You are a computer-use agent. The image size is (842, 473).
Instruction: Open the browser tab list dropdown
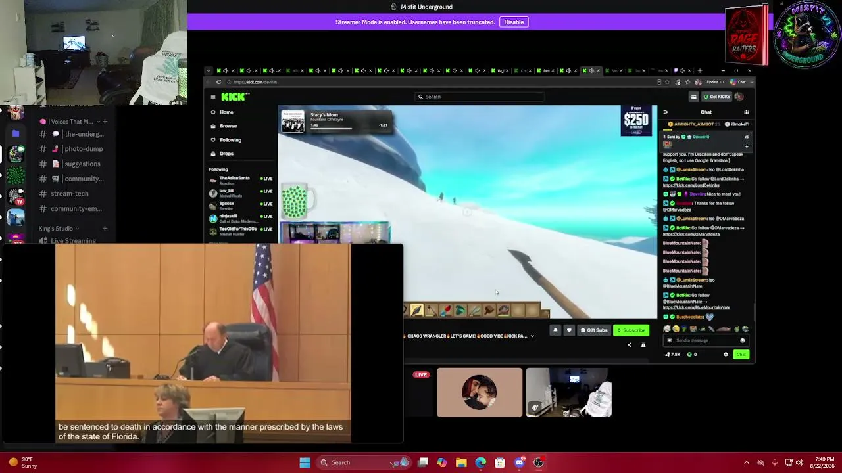coord(209,70)
